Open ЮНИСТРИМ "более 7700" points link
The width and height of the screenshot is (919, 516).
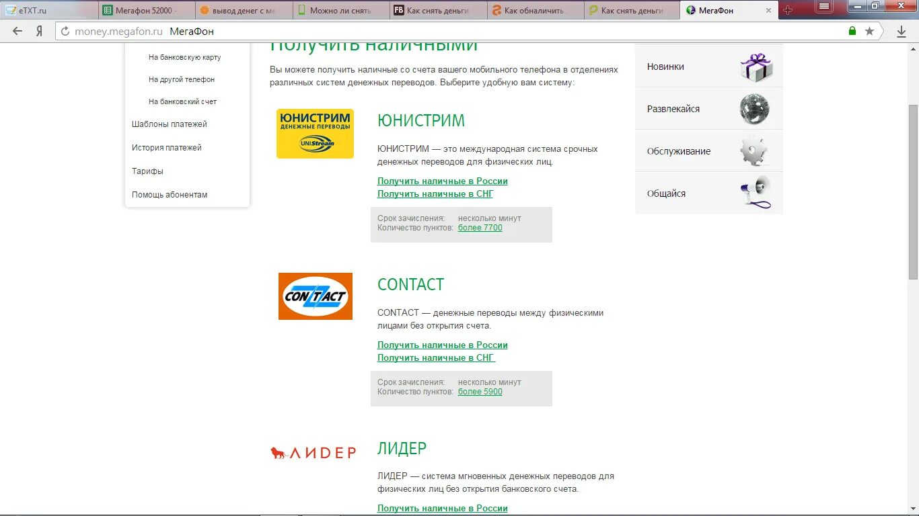pyautogui.click(x=480, y=228)
